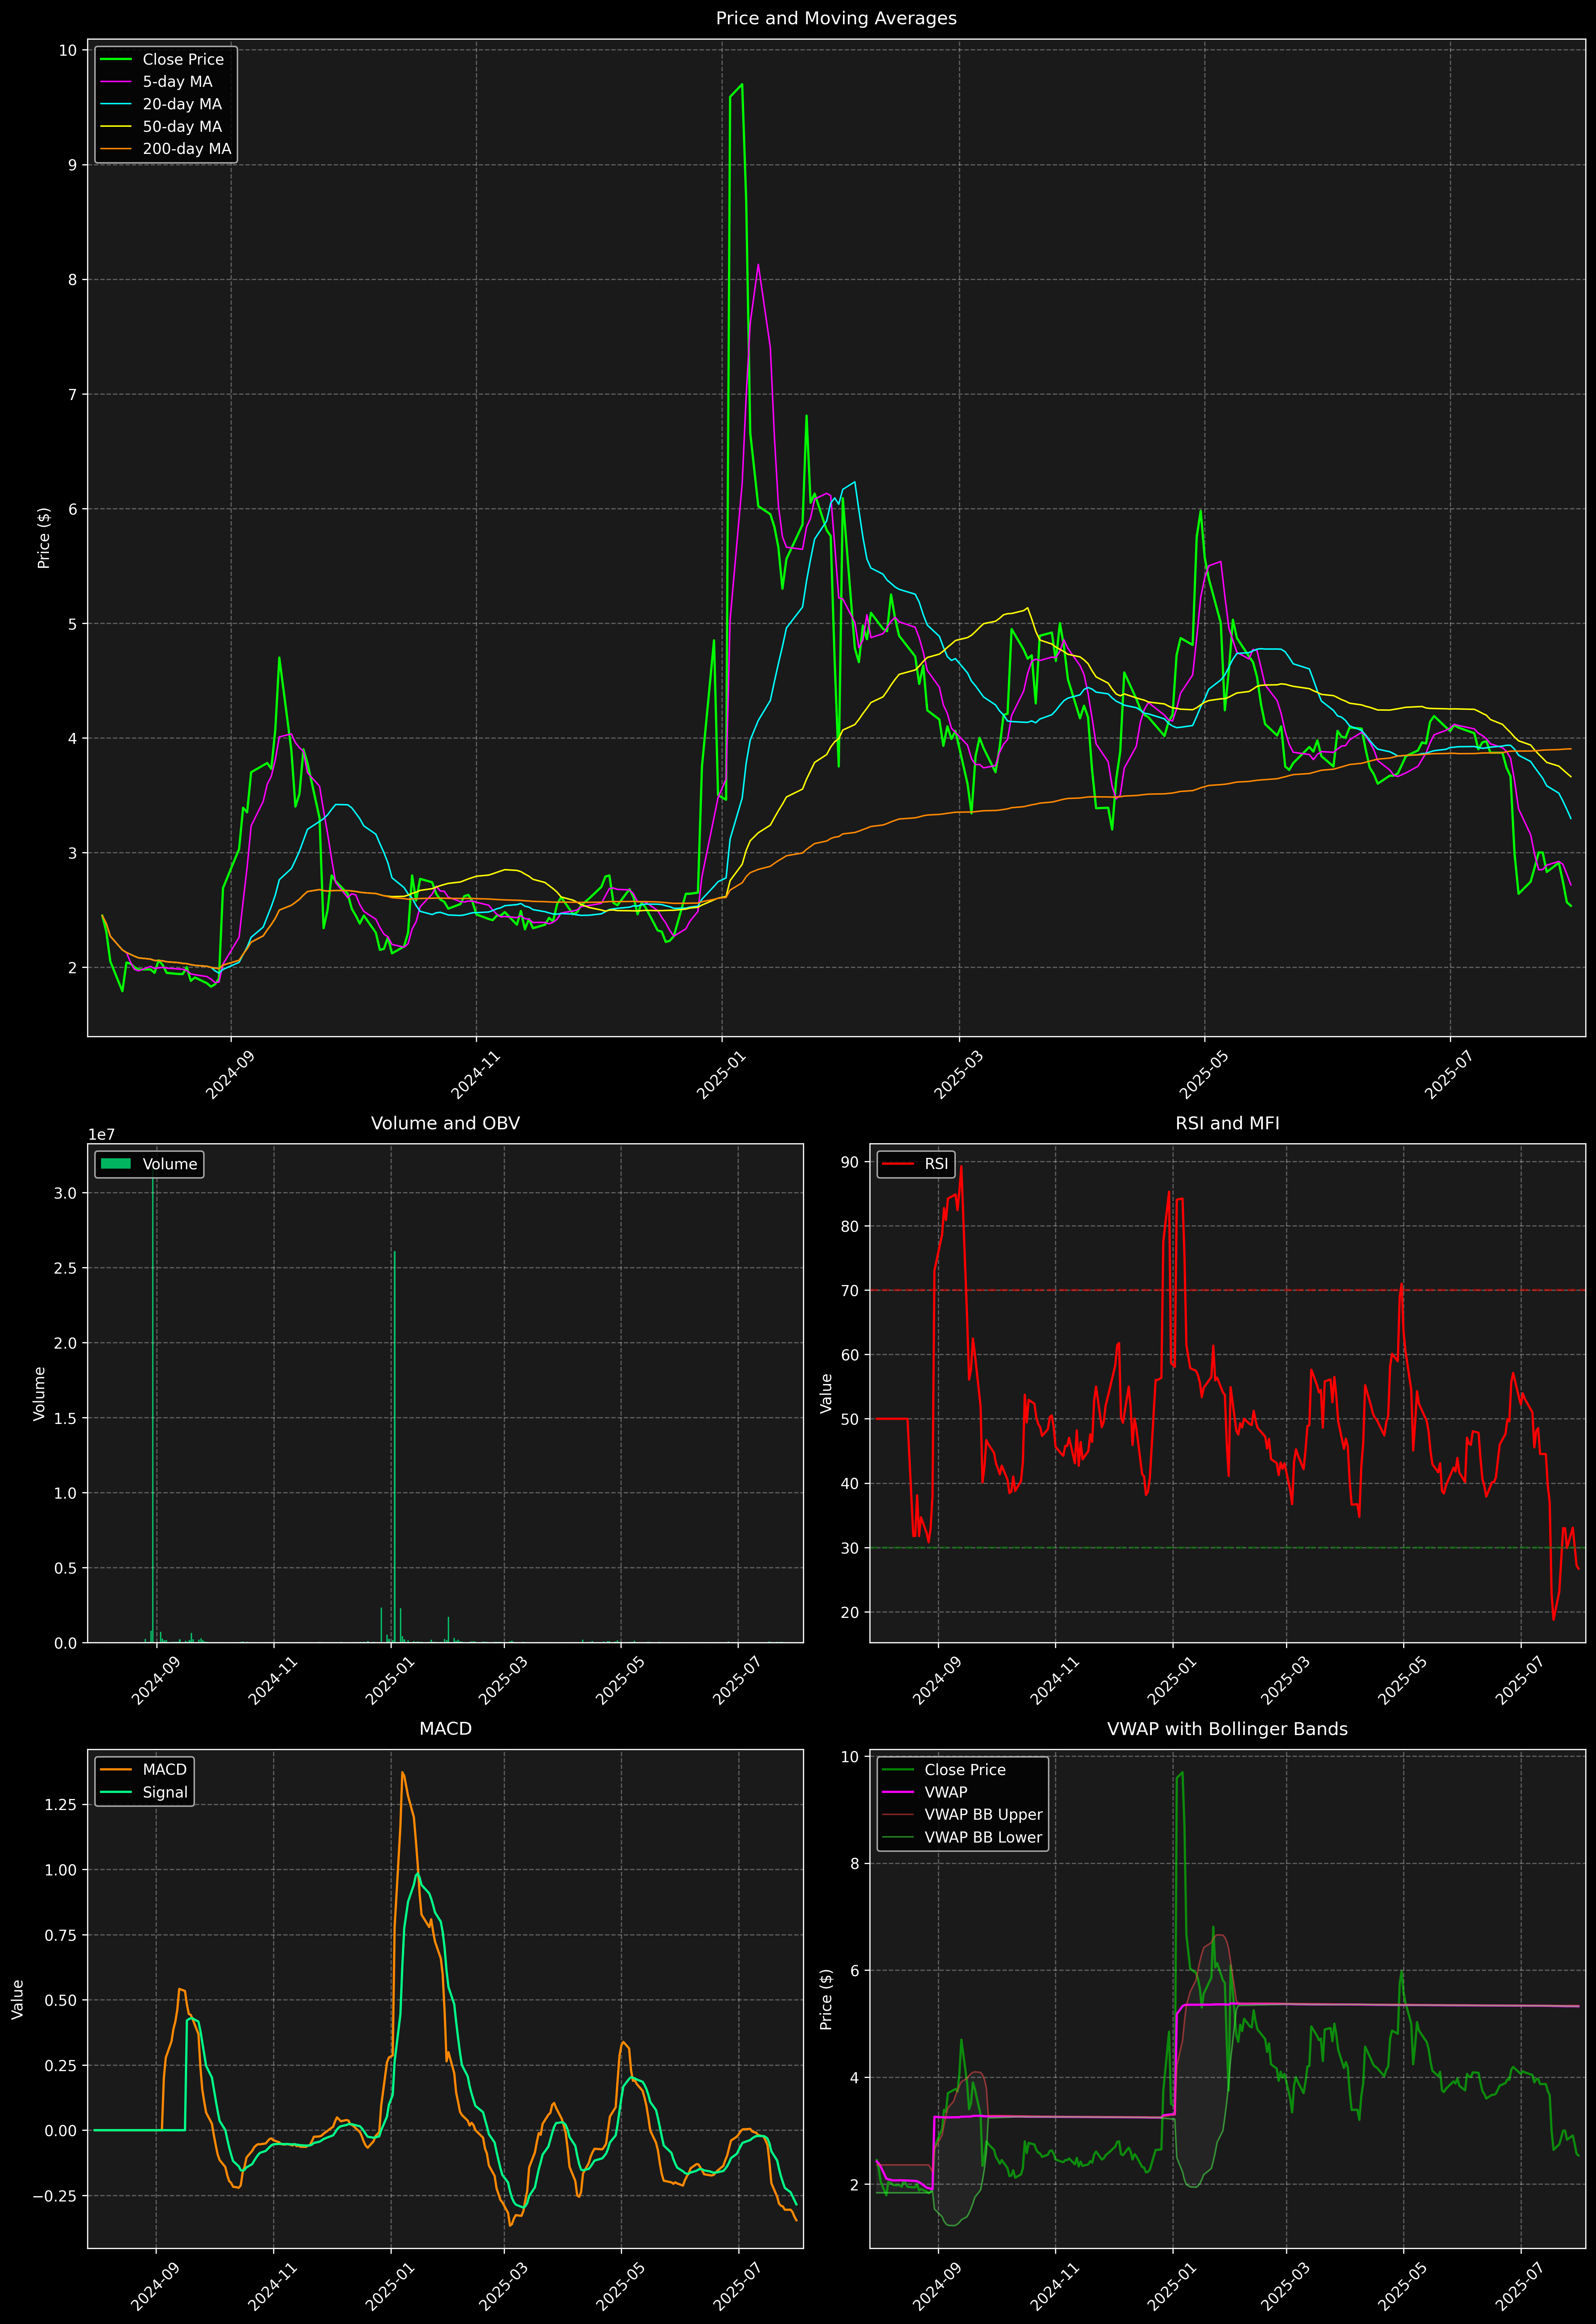Click the '30' tick on the RSI axis
The image size is (1596, 2324).
[850, 1548]
